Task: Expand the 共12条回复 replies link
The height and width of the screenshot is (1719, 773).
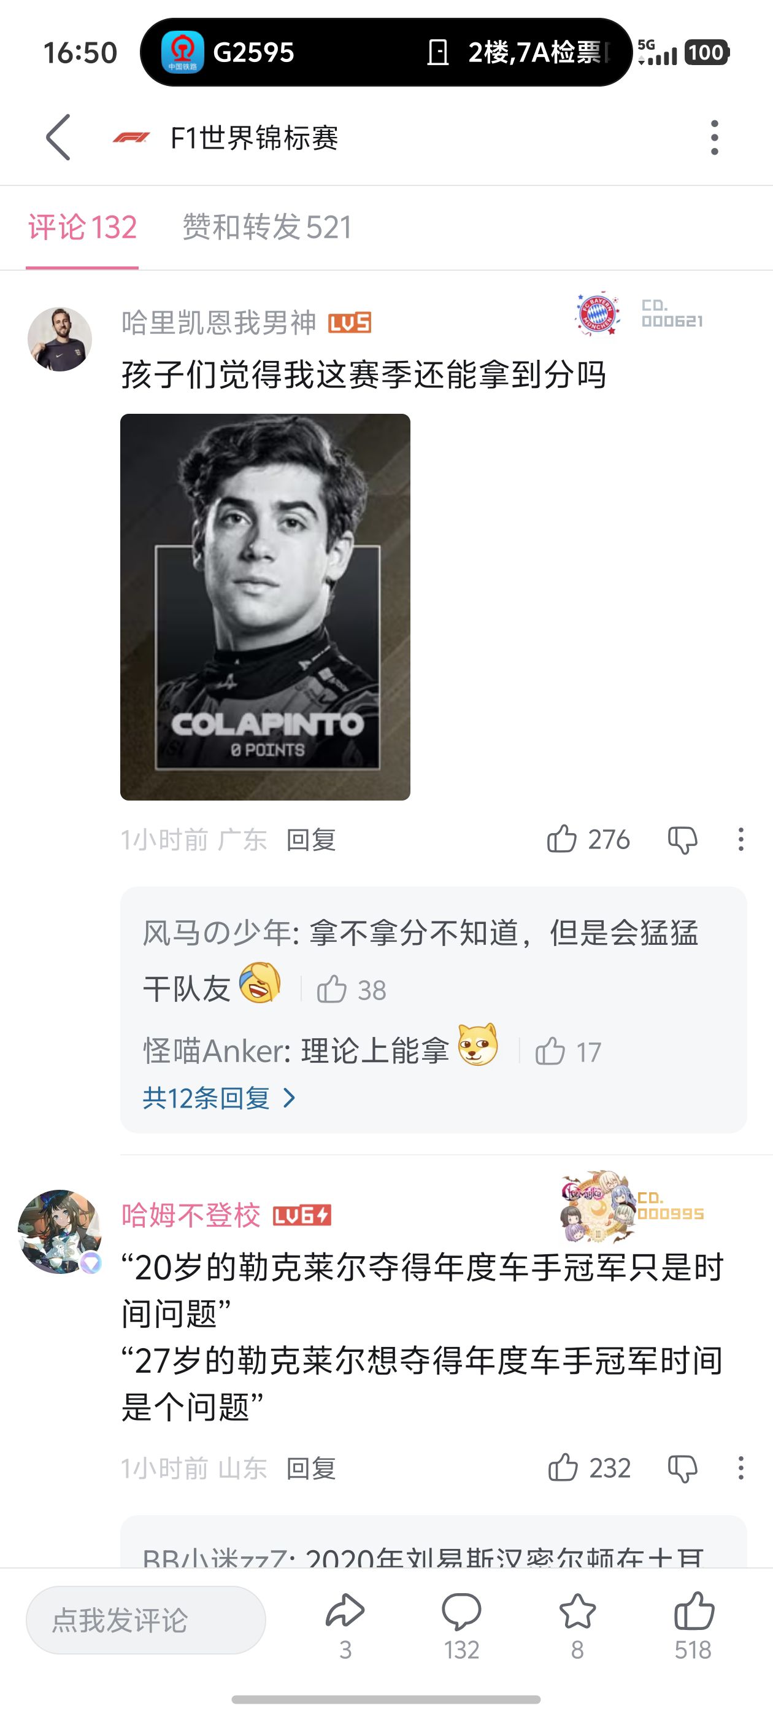Action: pyautogui.click(x=220, y=1098)
